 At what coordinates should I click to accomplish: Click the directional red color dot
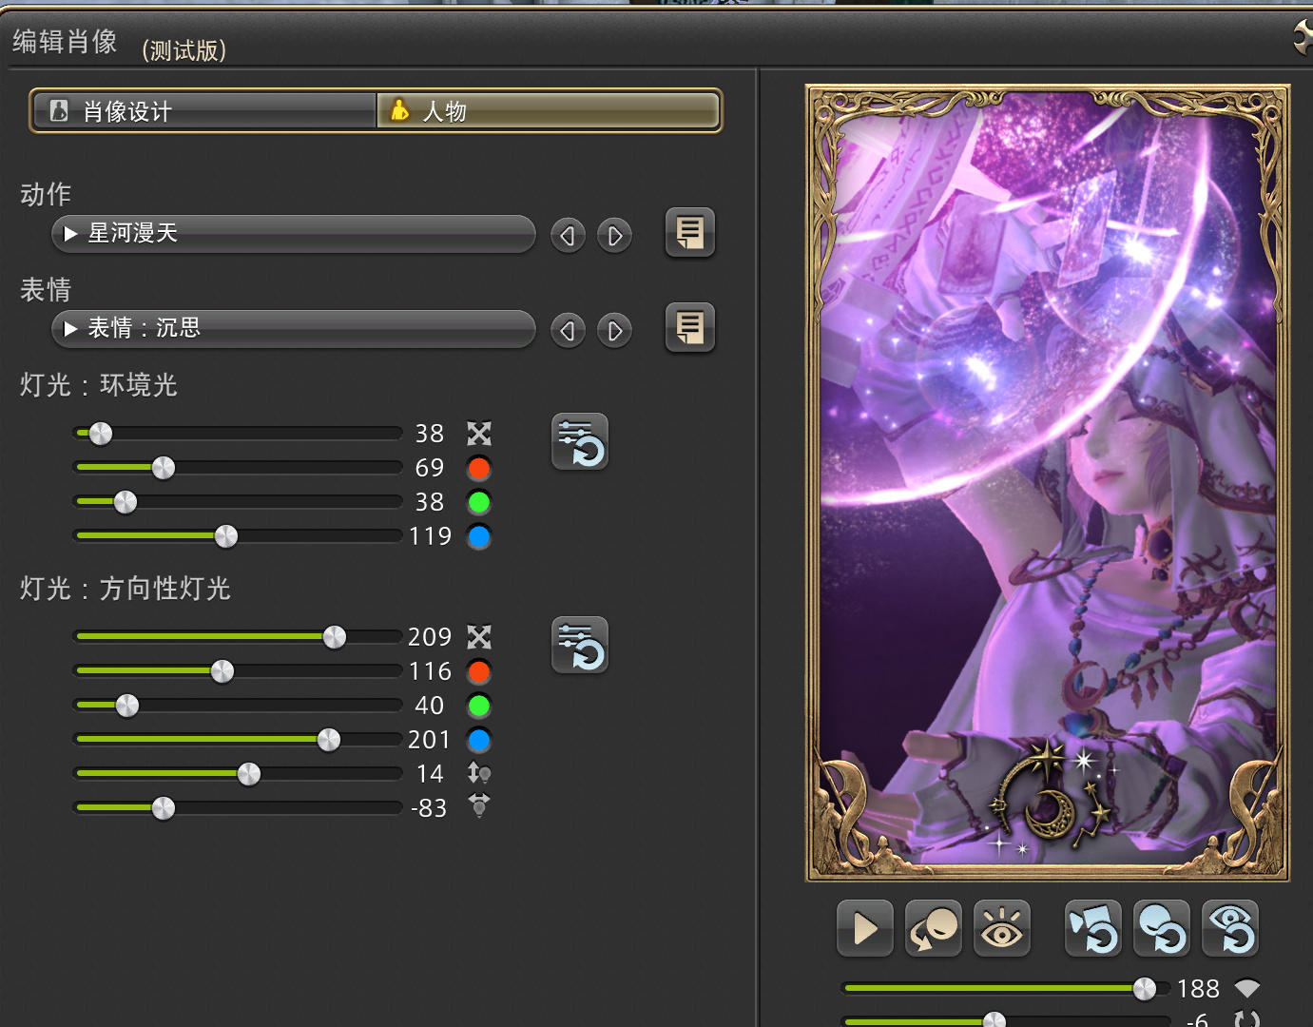click(479, 671)
